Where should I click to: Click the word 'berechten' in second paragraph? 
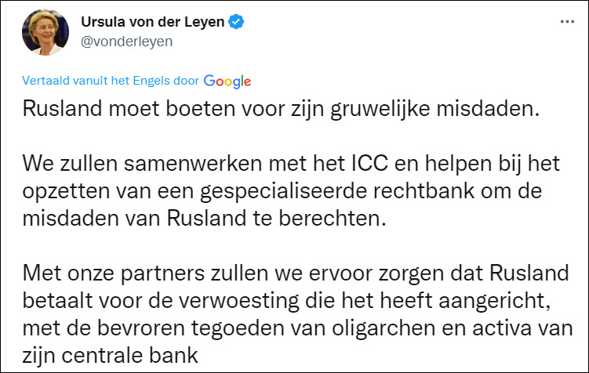[347, 217]
